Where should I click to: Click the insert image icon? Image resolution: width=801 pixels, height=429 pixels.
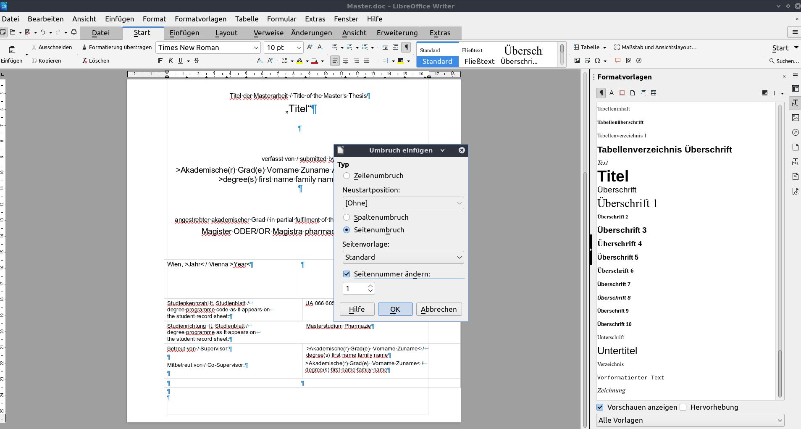click(x=577, y=61)
